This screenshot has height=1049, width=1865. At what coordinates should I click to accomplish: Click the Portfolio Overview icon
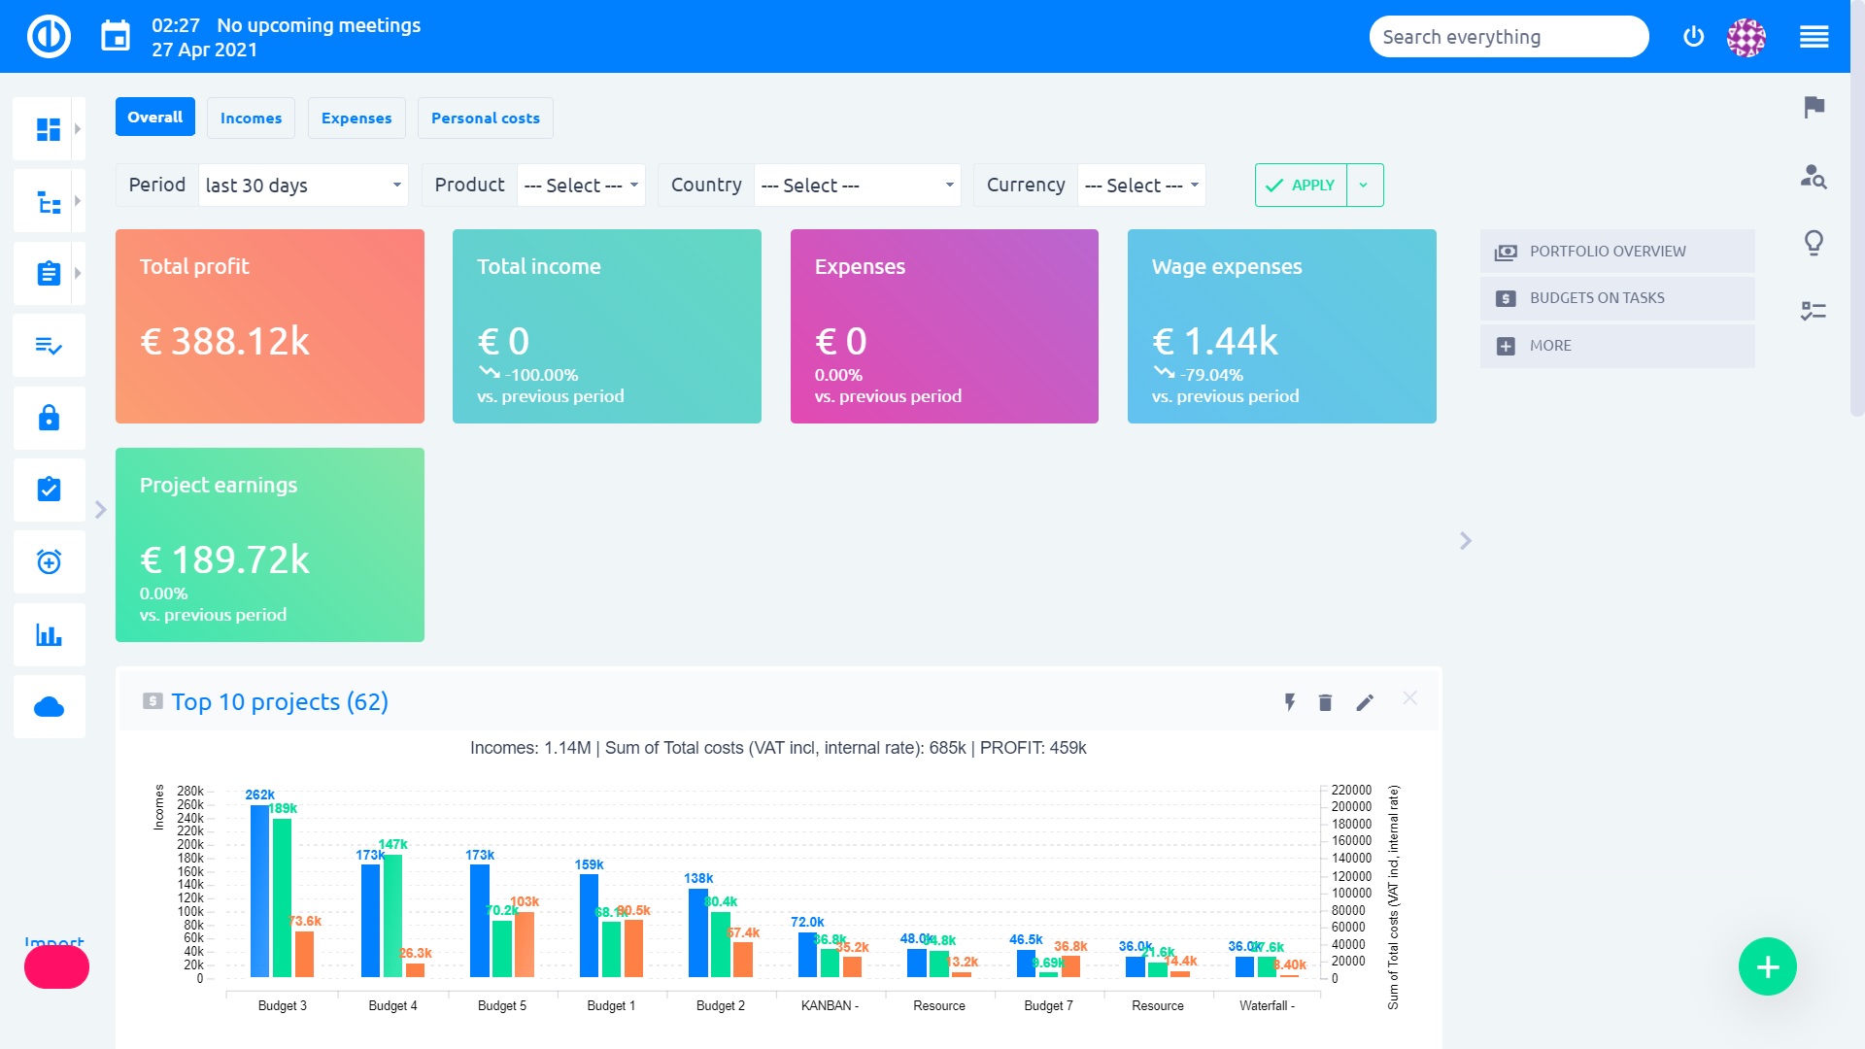point(1507,251)
